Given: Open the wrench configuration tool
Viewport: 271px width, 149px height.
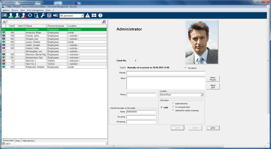Looking at the screenshot, I should pos(43,15).
